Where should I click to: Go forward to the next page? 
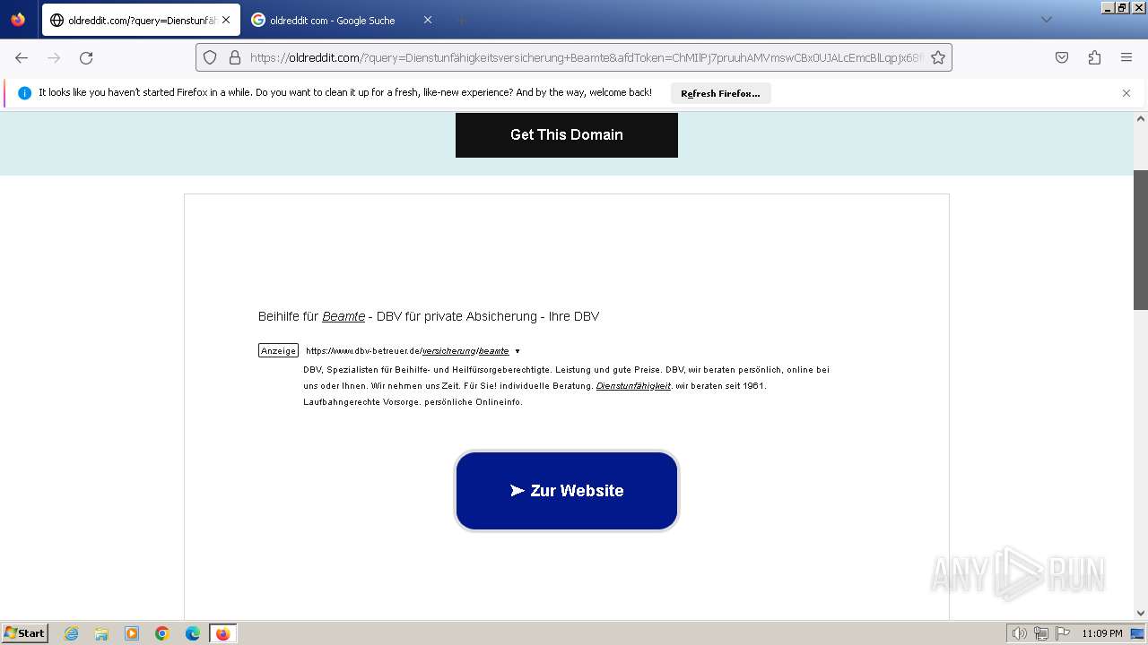click(54, 57)
